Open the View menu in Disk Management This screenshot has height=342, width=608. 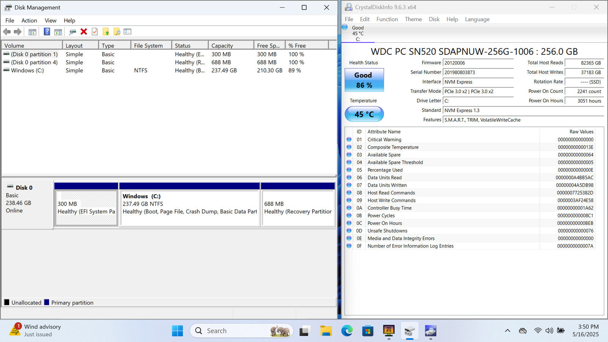coord(50,21)
